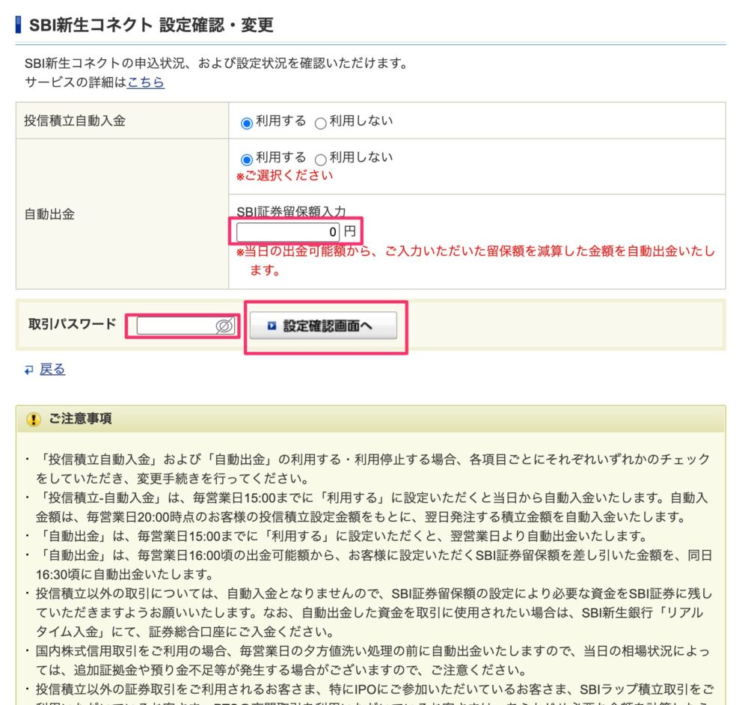Click the 取引パスワード label
The height and width of the screenshot is (705, 748).
click(73, 324)
